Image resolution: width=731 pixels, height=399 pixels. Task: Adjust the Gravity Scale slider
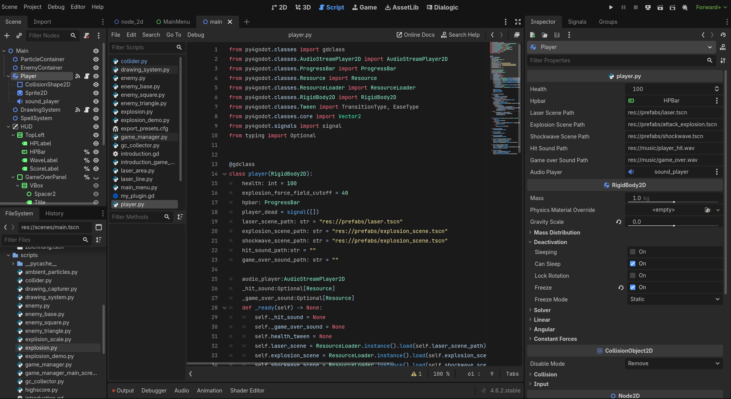pos(674,226)
